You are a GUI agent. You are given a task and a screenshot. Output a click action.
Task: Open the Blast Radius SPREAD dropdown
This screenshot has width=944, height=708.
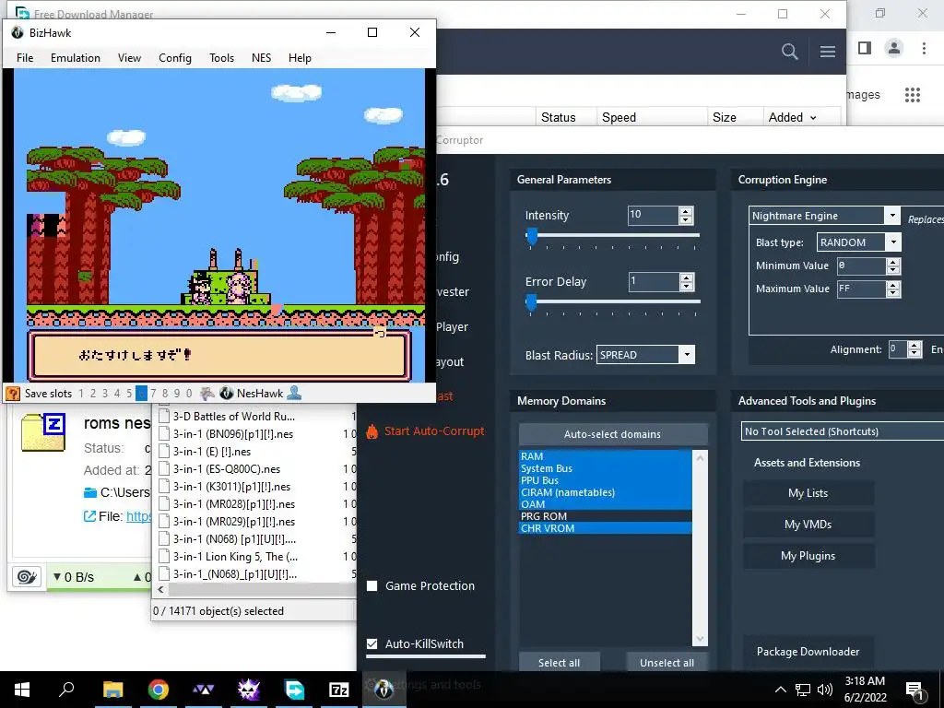tap(686, 355)
